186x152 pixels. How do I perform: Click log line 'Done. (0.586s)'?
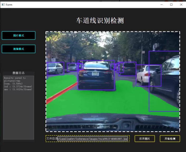[13, 83]
